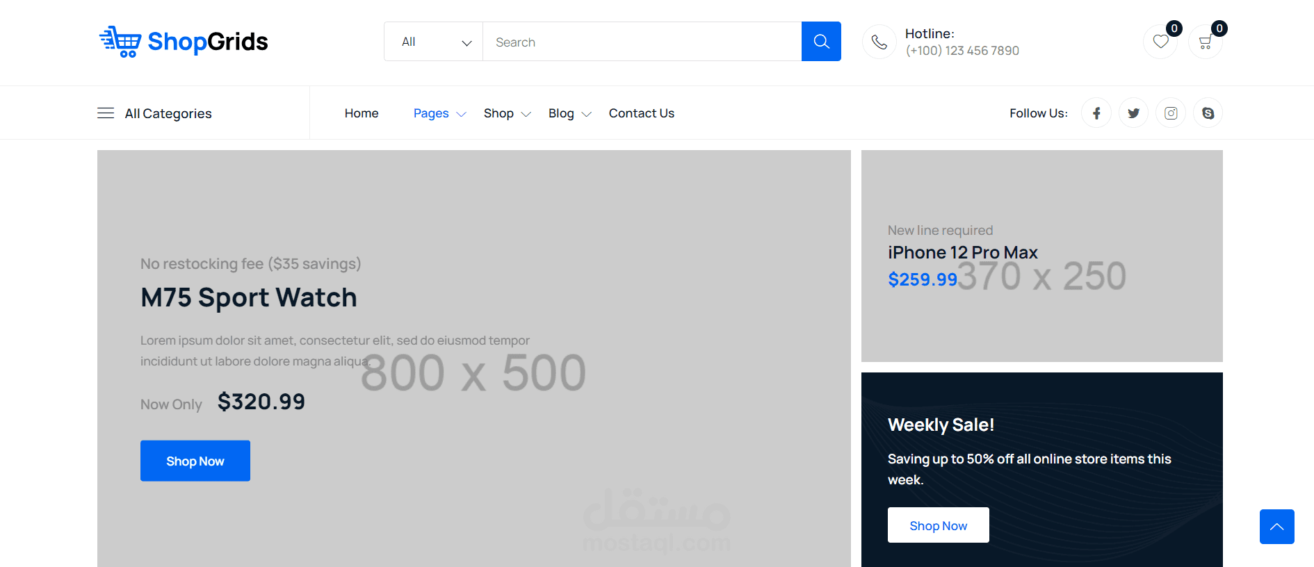Click the New line required text
The image size is (1314, 567).
coord(940,230)
